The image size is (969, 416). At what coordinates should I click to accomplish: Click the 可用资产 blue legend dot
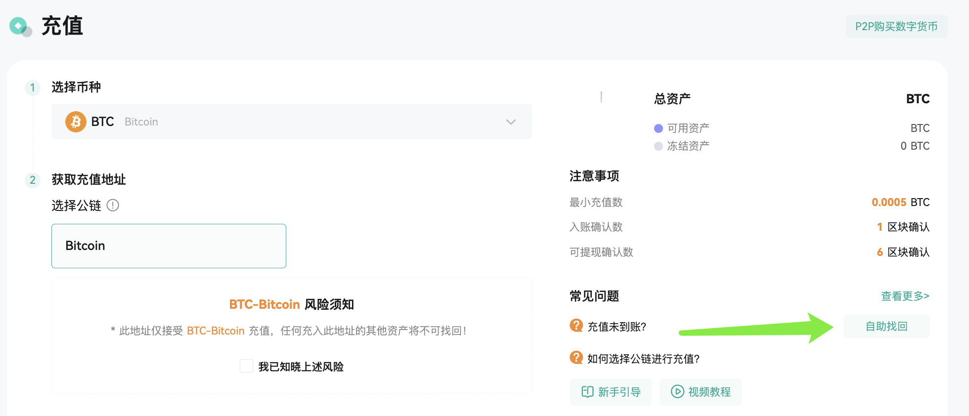659,128
